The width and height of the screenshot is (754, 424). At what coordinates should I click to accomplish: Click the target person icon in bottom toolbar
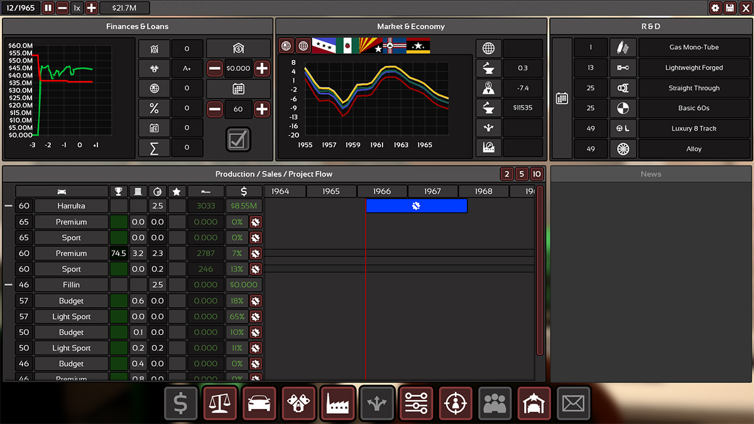point(456,403)
